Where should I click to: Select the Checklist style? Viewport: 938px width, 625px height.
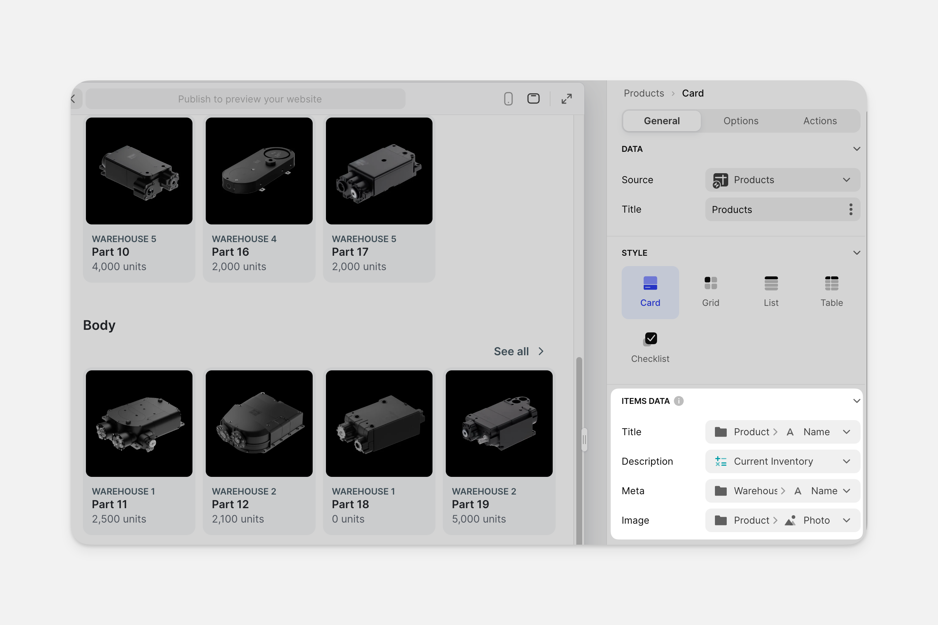tap(650, 348)
